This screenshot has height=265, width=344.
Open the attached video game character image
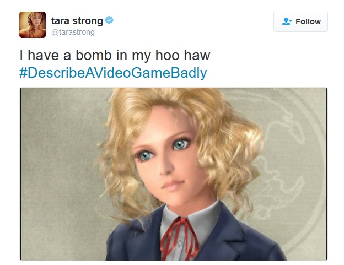tap(174, 174)
